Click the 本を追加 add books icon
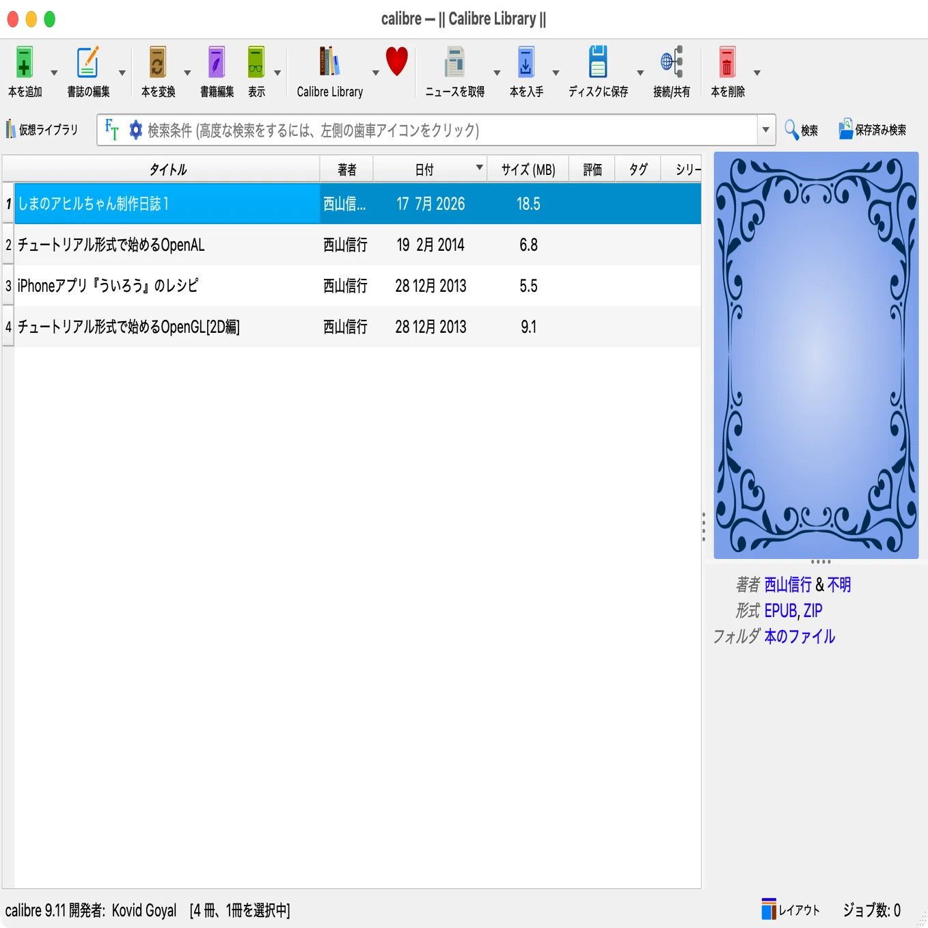 [25, 62]
